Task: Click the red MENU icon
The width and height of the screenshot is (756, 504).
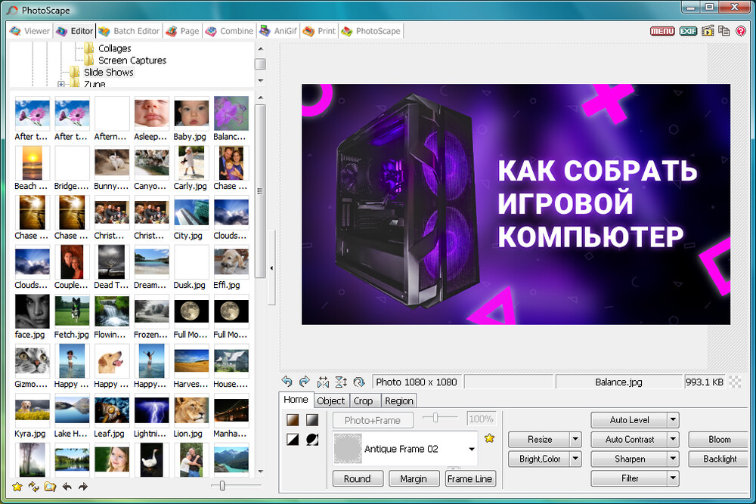Action: click(662, 31)
